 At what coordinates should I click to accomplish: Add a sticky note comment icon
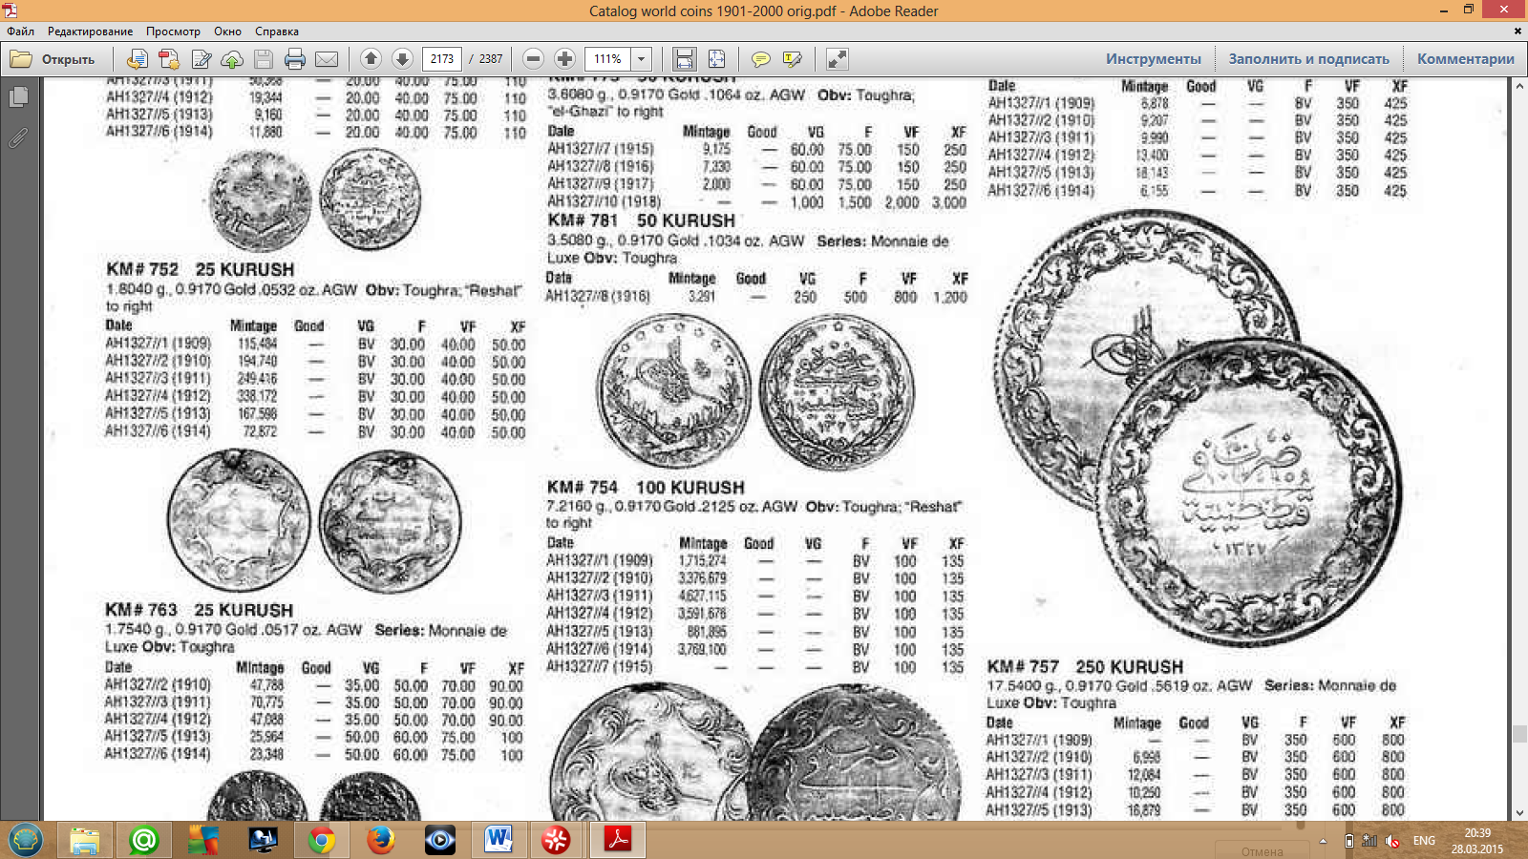pos(761,59)
